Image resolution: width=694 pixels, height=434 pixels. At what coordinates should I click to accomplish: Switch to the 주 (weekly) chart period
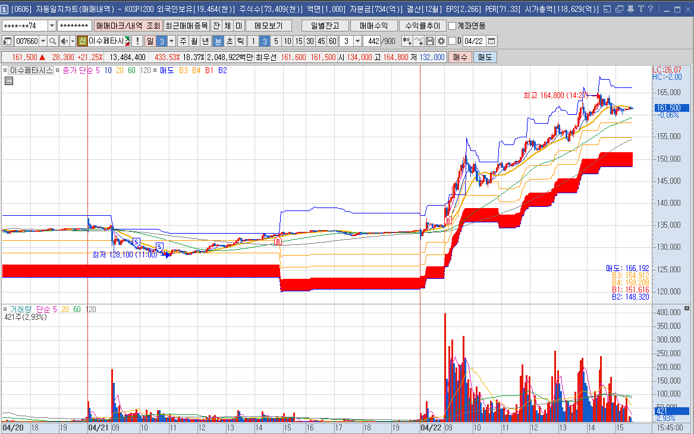point(183,41)
